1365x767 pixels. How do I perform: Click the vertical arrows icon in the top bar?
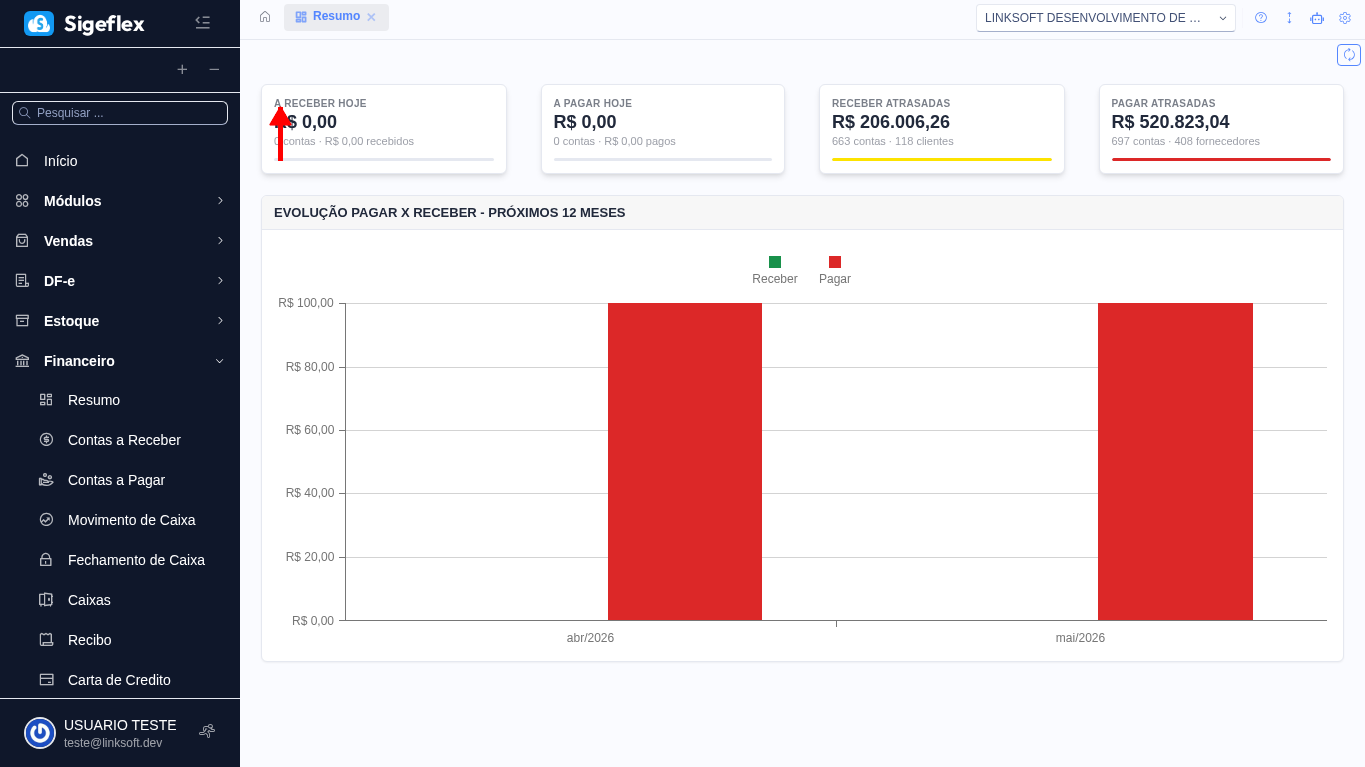(1289, 18)
